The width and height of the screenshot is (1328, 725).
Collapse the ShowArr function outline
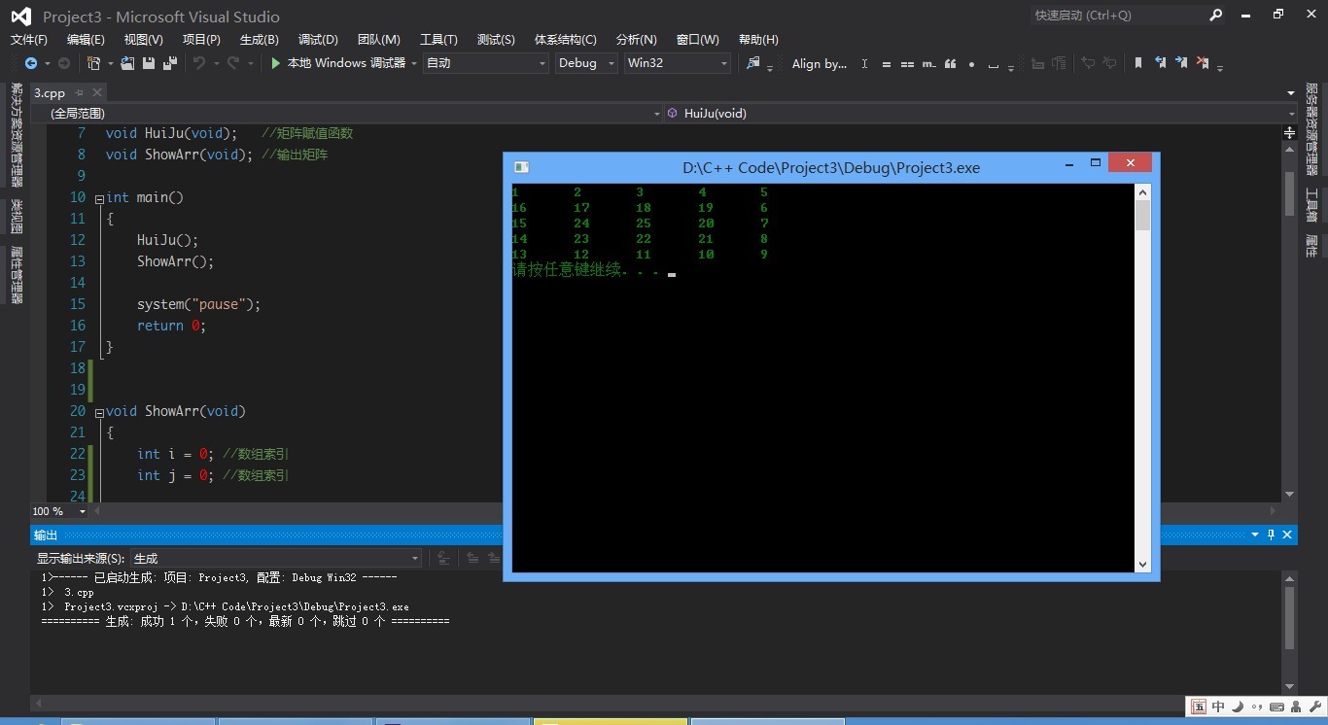point(99,412)
